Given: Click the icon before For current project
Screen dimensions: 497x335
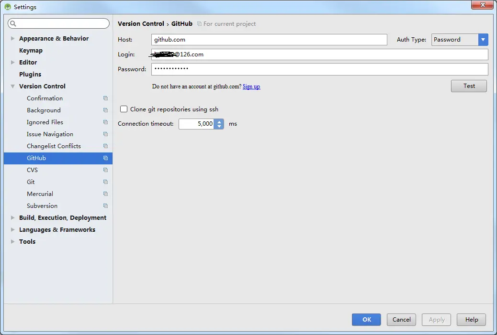Looking at the screenshot, I should click(x=199, y=24).
